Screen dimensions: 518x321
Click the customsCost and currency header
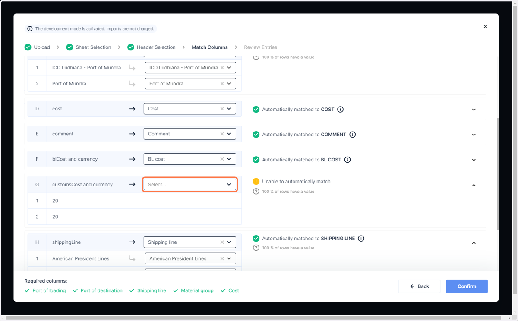pyautogui.click(x=82, y=185)
